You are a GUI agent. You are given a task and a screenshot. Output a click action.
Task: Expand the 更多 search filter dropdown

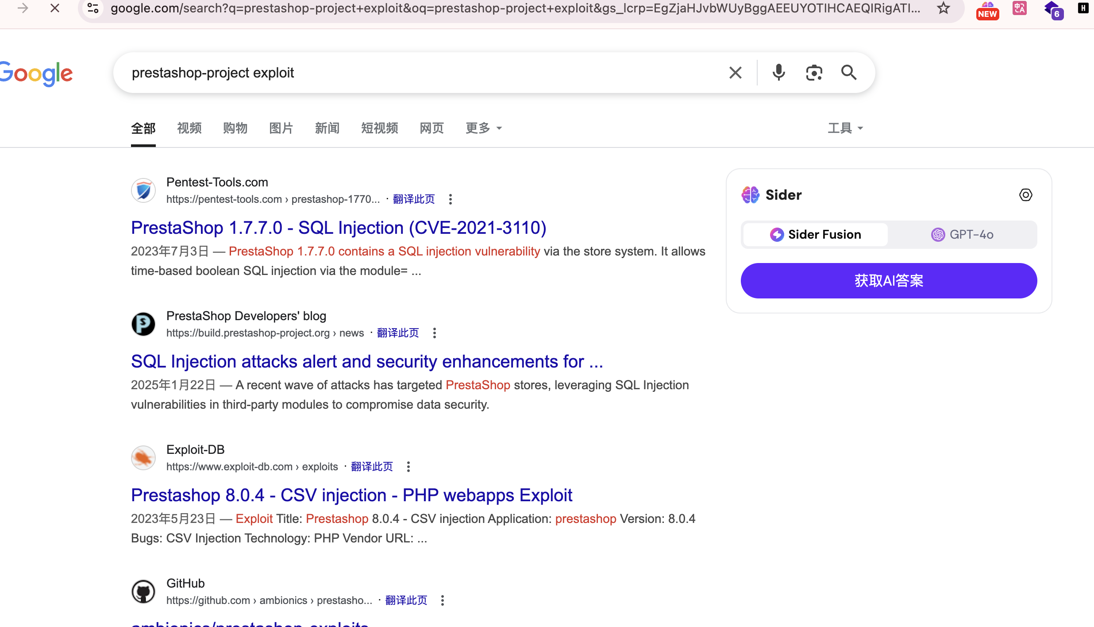point(484,128)
